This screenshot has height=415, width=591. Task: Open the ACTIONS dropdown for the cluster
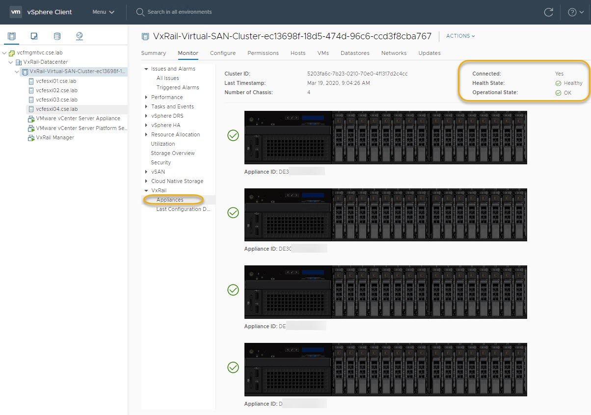(x=460, y=36)
